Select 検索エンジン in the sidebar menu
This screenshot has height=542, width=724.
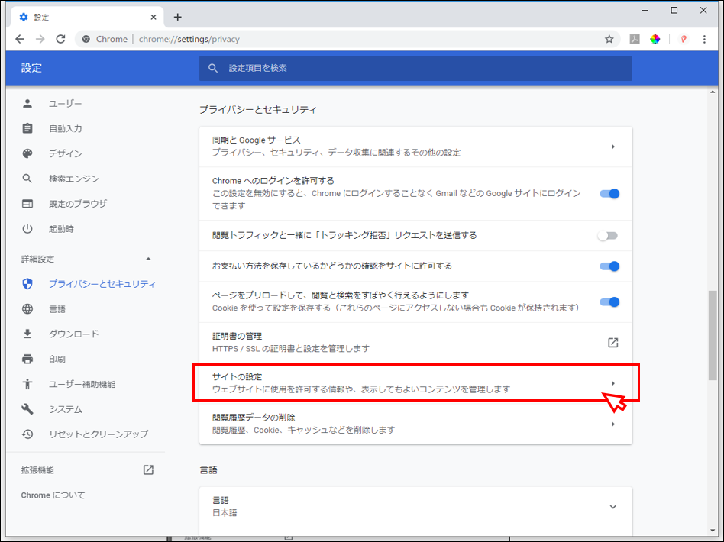point(74,178)
